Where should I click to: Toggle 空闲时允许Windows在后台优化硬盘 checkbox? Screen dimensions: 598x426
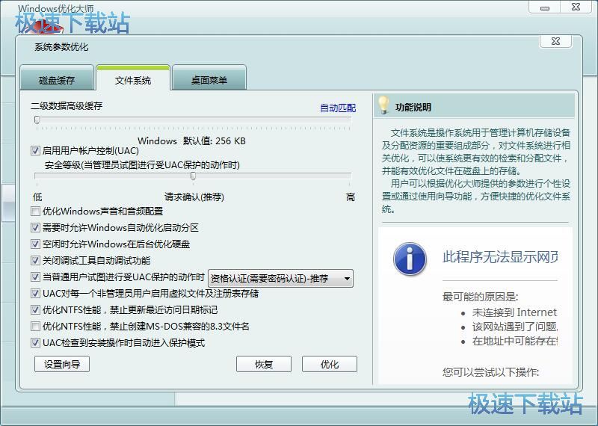click(x=35, y=244)
